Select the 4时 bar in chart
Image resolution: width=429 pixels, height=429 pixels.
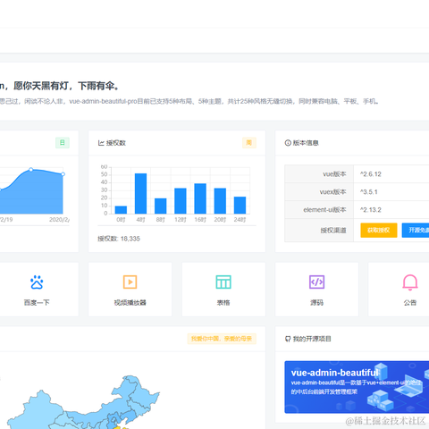click(140, 193)
